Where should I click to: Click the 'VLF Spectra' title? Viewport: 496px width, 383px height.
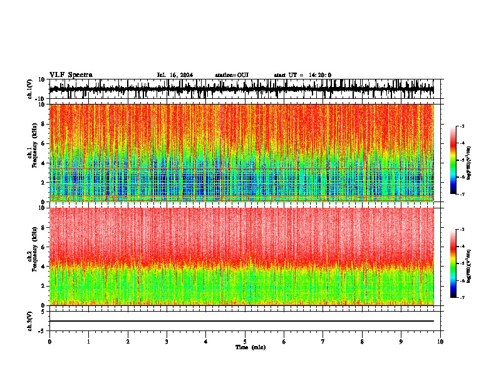(x=71, y=75)
